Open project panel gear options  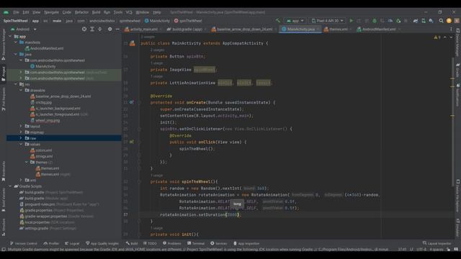[109, 29]
